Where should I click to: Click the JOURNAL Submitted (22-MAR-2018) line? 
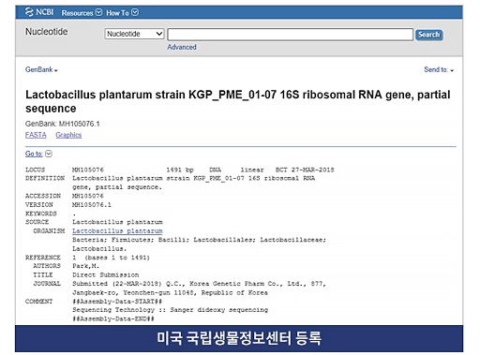click(x=199, y=284)
